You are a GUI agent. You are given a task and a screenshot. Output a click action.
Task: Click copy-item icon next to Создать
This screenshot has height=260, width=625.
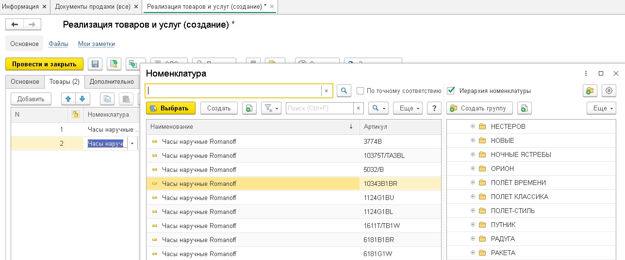tap(248, 108)
